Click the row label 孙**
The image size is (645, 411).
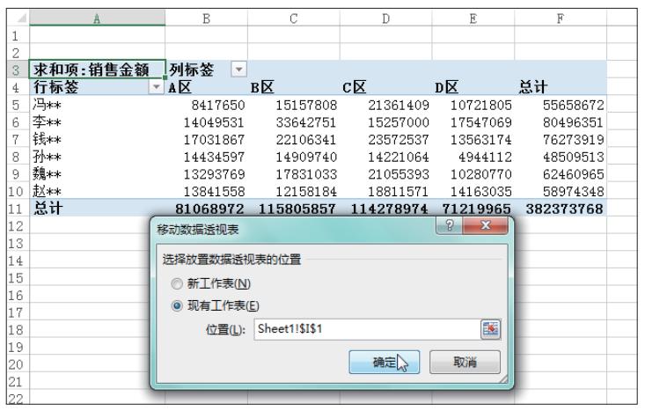click(x=97, y=157)
